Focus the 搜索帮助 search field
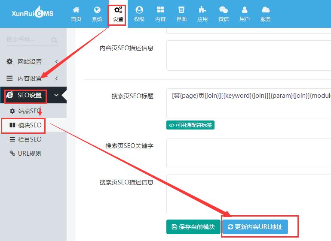The width and height of the screenshot is (331, 241). [33, 39]
